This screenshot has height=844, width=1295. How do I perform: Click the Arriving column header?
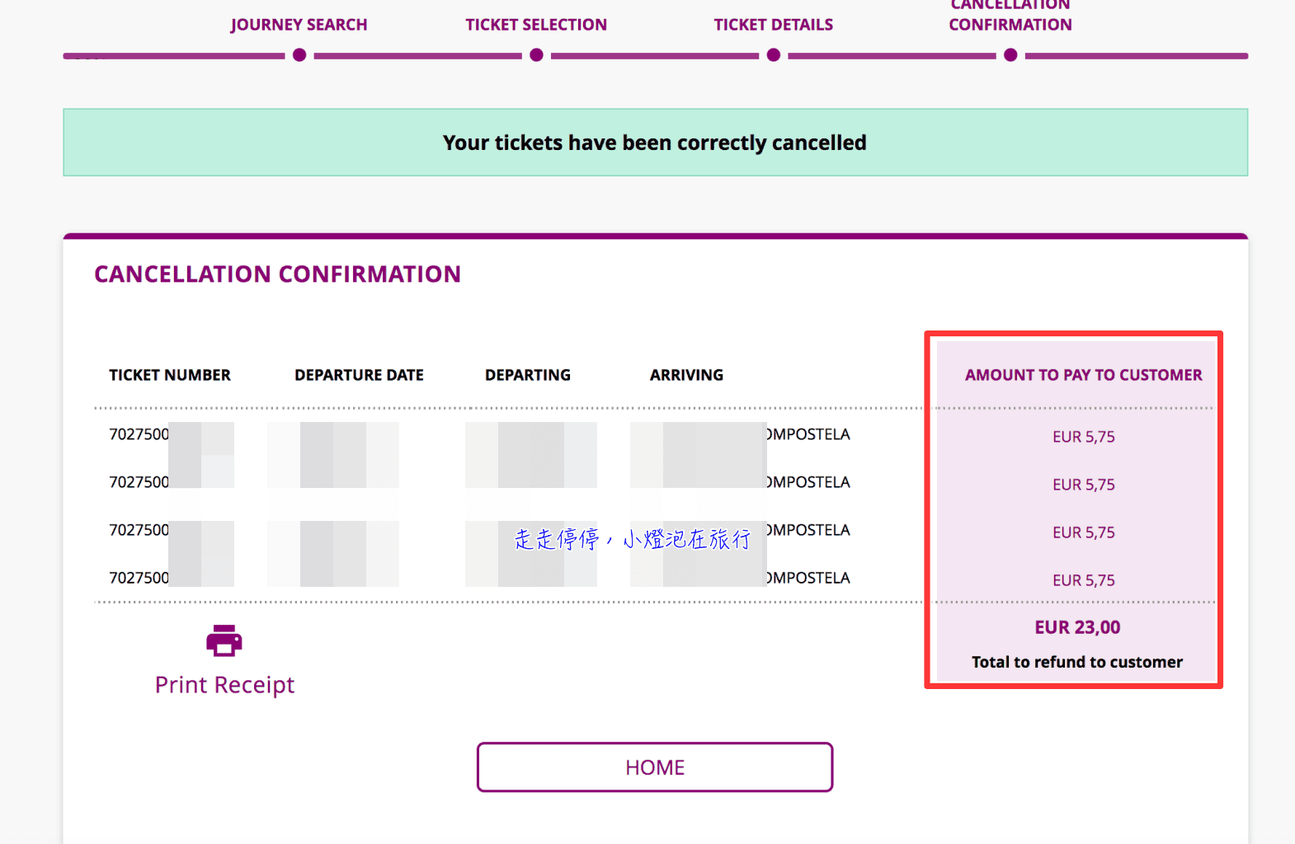click(x=686, y=375)
